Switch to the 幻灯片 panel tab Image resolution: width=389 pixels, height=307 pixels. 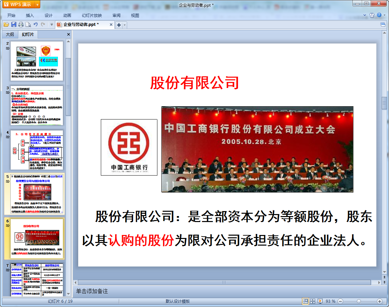[x=28, y=35]
